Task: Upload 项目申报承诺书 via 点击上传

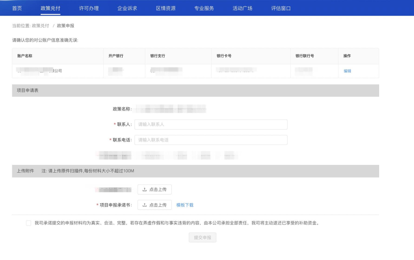Action: tap(154, 205)
